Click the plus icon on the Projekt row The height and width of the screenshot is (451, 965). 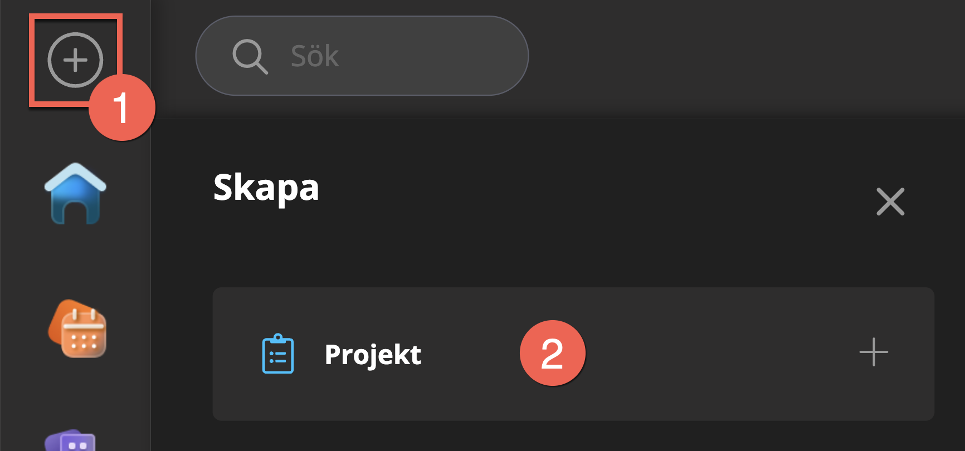coord(873,352)
